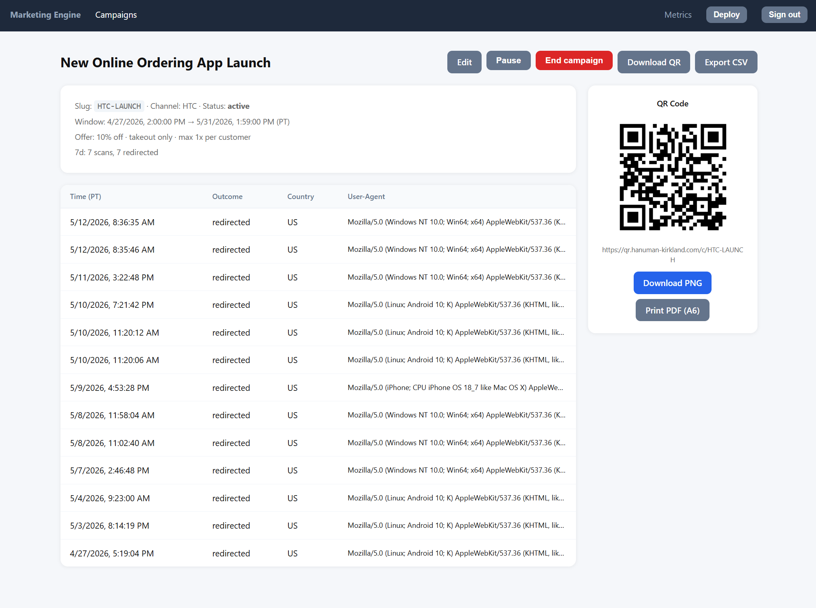
Task: Click the active status label
Action: tap(238, 106)
